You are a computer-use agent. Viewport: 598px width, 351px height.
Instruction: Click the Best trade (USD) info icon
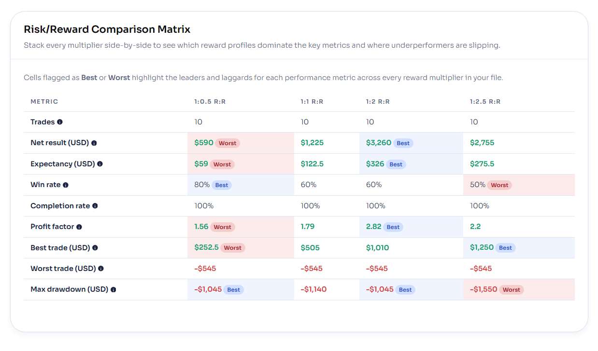click(x=95, y=248)
